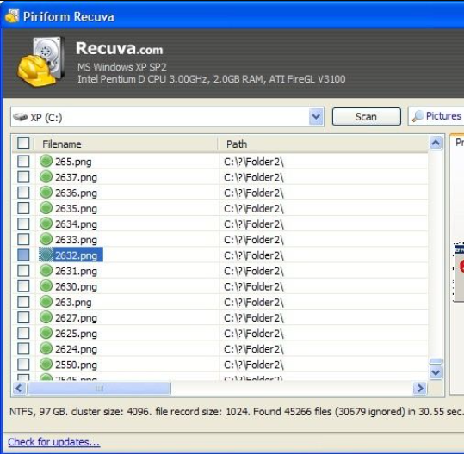Click the green status icon for 2637.png
The width and height of the screenshot is (464, 454).
pyautogui.click(x=46, y=177)
